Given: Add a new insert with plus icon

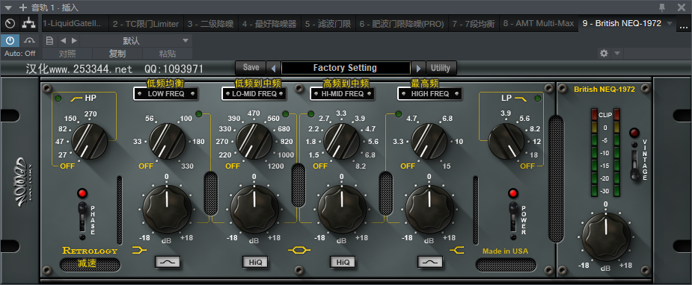Looking at the screenshot, I should pos(23,7).
